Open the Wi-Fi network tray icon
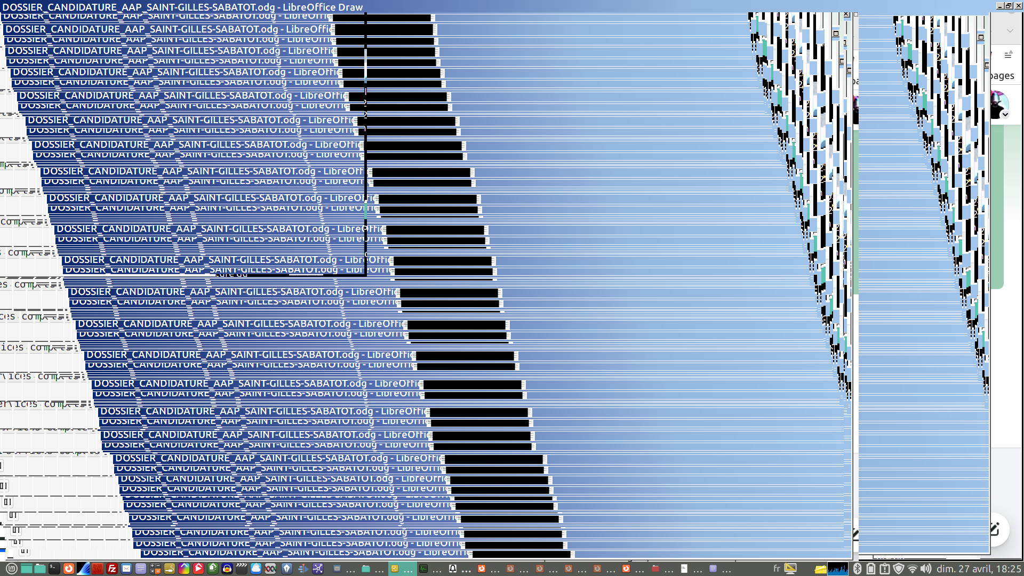 point(913,569)
